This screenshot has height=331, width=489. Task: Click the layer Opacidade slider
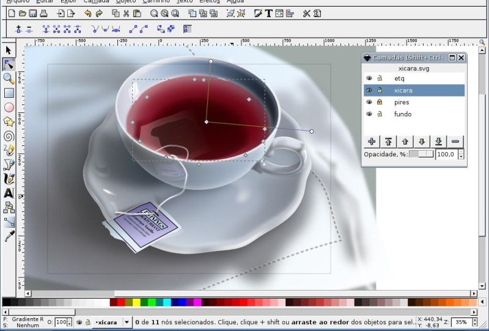pos(421,155)
